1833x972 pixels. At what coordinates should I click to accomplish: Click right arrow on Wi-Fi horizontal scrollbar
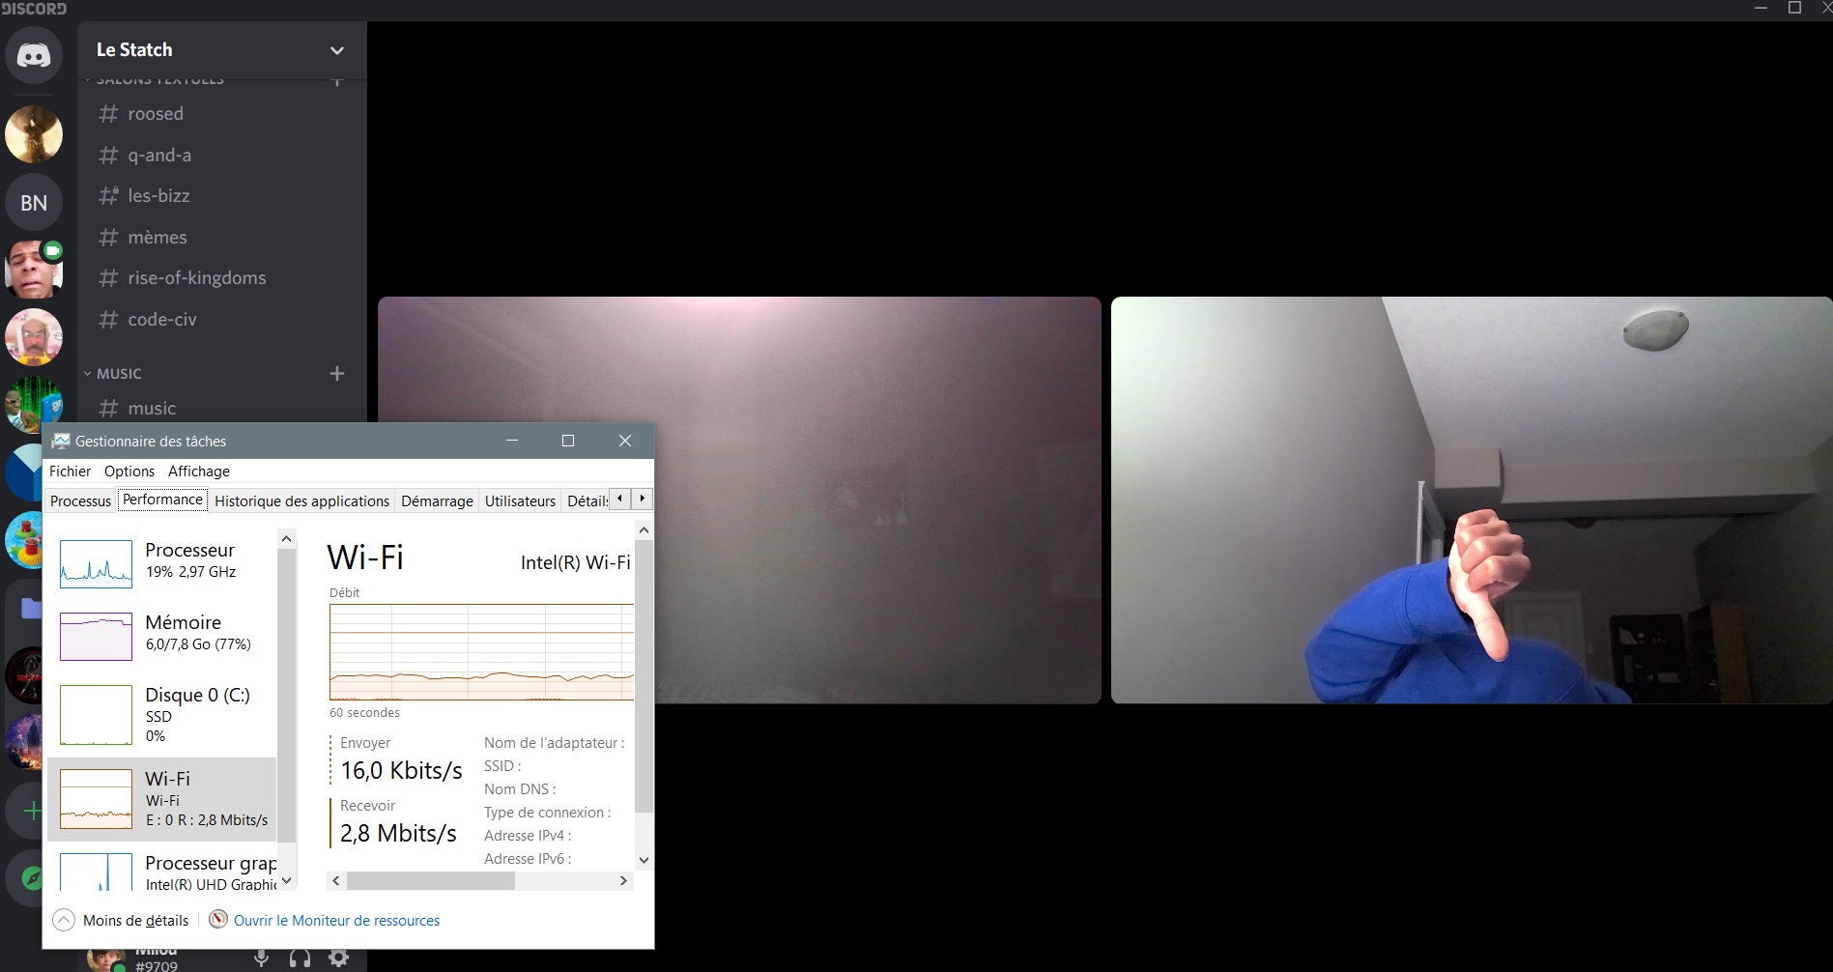coord(623,880)
